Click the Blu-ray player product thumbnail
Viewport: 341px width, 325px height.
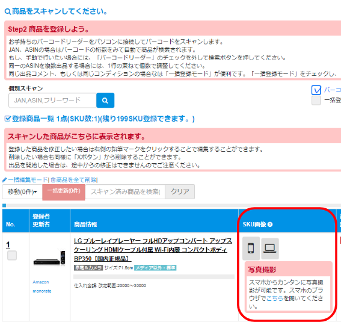click(x=49, y=258)
